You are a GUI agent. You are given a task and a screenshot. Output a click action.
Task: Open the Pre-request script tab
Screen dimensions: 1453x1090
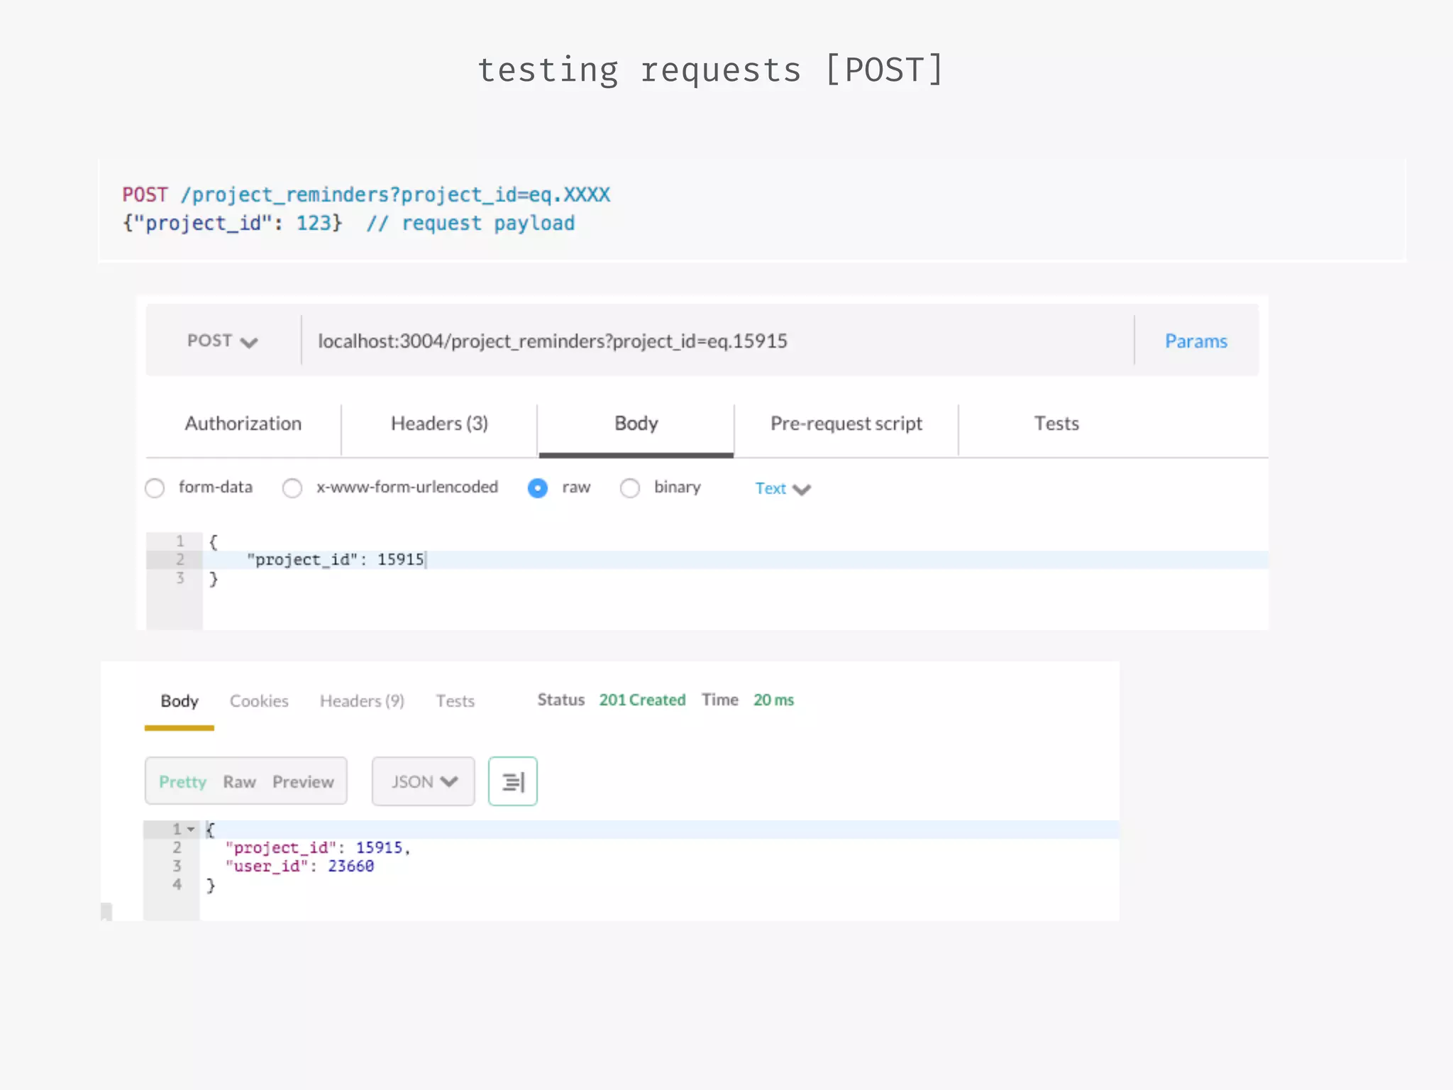click(x=846, y=424)
